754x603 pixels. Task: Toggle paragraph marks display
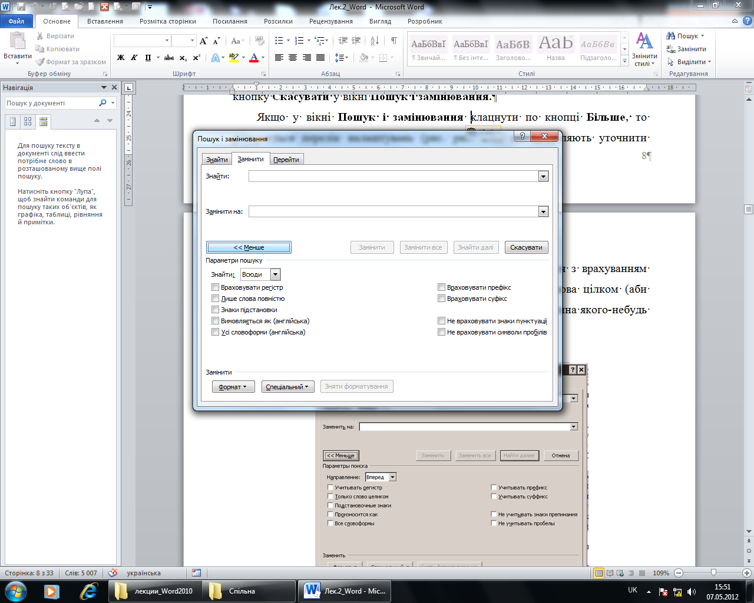pos(393,41)
